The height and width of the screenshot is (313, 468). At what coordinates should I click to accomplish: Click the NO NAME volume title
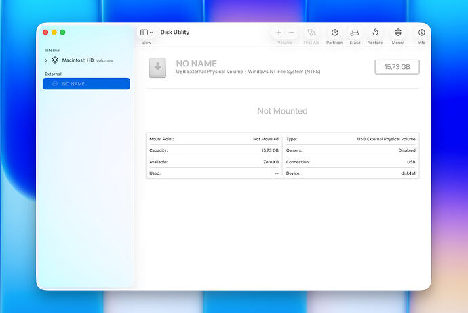coord(197,64)
